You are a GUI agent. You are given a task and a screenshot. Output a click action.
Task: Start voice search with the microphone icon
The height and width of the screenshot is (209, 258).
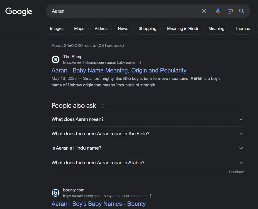pyautogui.click(x=218, y=11)
